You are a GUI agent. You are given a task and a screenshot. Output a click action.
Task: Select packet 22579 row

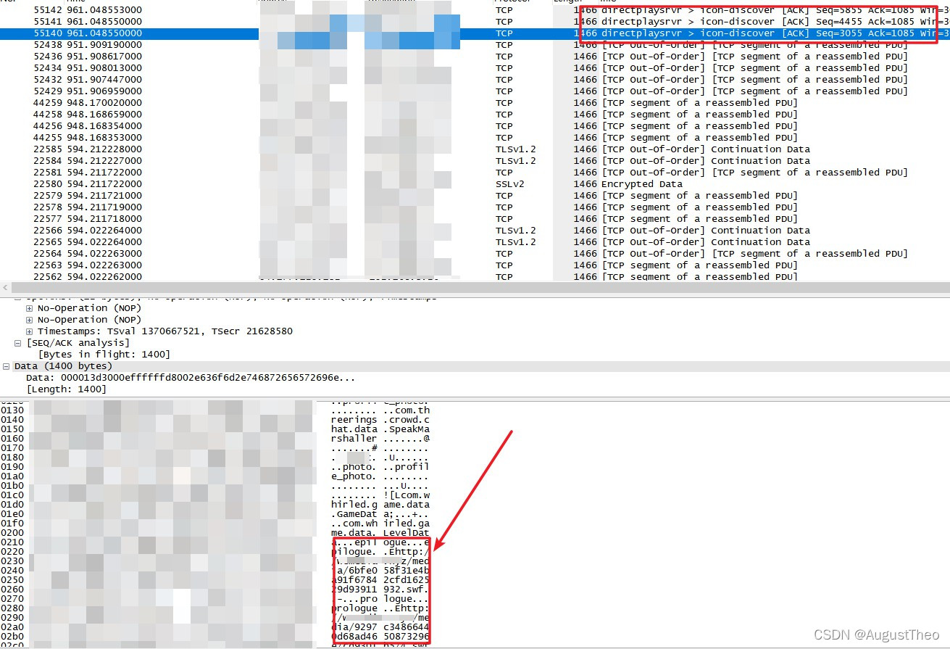(475, 196)
